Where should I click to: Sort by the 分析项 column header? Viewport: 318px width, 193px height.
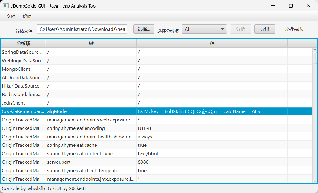point(23,43)
